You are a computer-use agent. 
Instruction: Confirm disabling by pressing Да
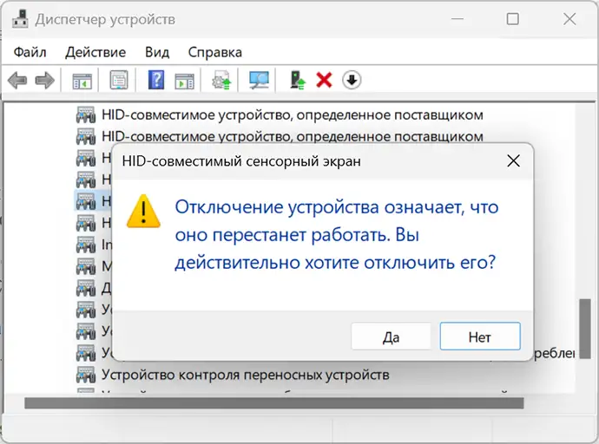tap(390, 337)
